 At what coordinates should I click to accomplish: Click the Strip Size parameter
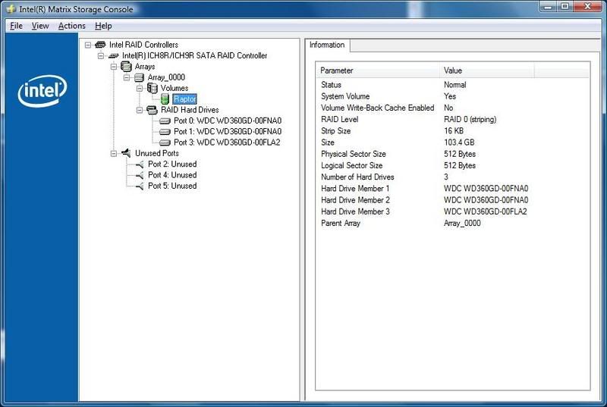(x=335, y=131)
